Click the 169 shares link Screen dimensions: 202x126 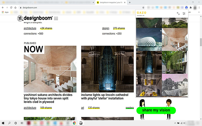[46, 108]
